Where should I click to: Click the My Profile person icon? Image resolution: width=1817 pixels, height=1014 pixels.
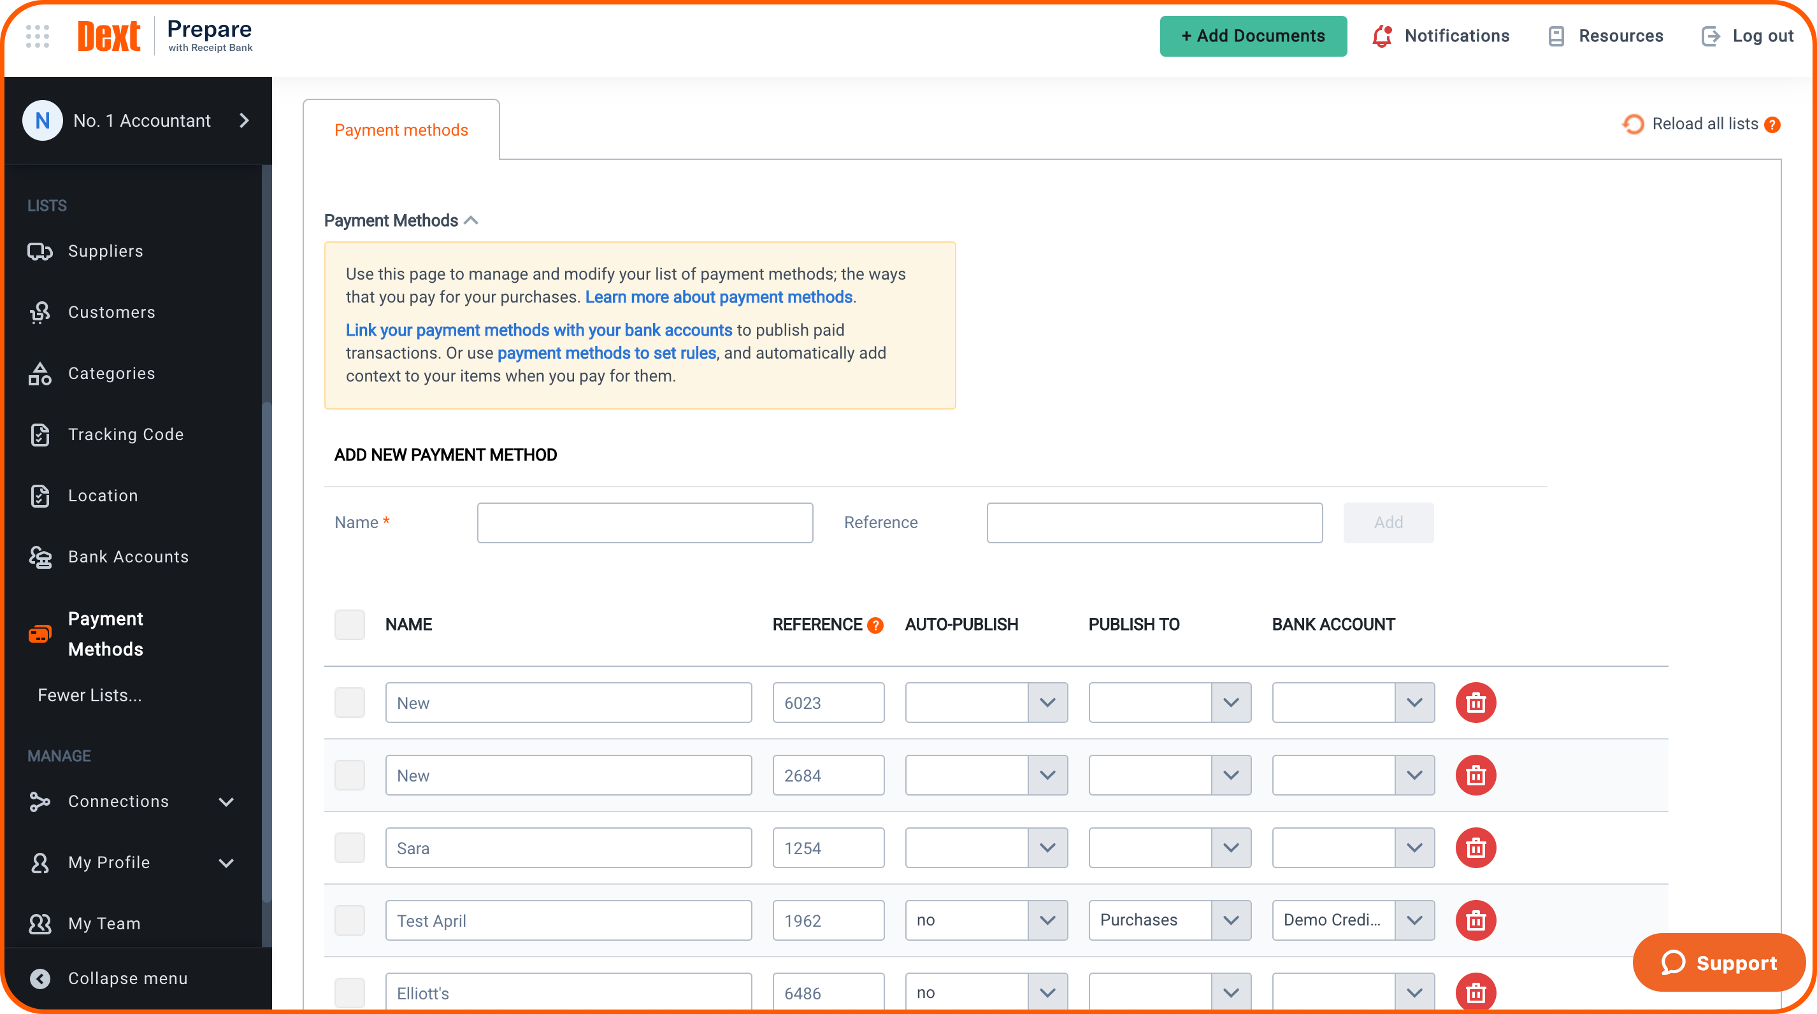click(39, 862)
